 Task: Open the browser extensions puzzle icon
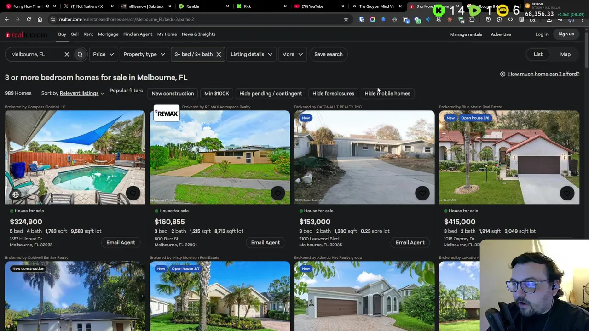pyautogui.click(x=472, y=19)
